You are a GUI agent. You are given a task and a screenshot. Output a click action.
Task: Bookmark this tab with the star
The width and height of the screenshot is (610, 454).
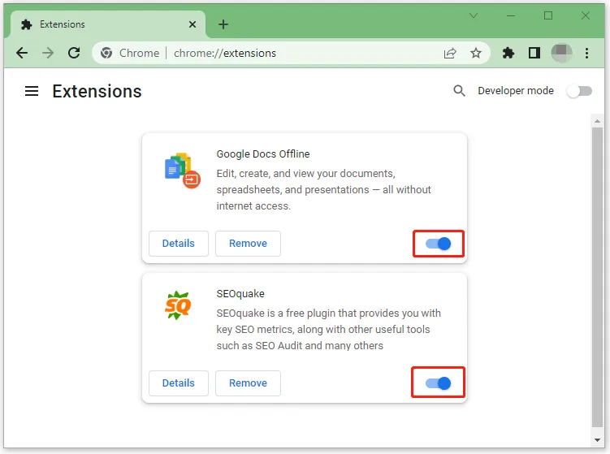click(x=476, y=53)
